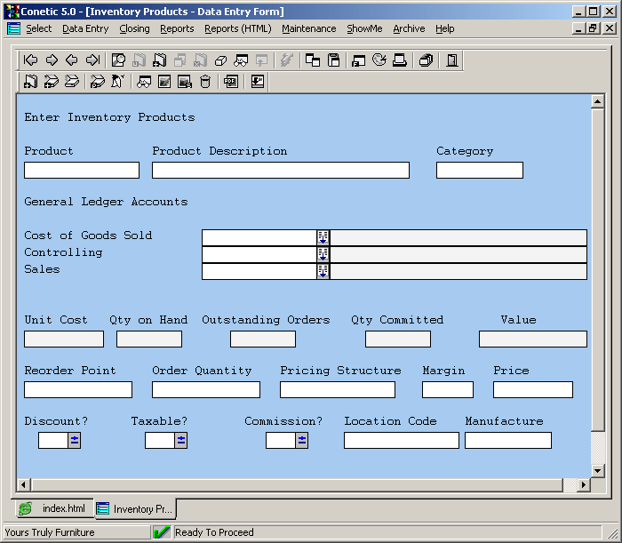
Task: Jump to last record arrow icon
Action: 92,60
